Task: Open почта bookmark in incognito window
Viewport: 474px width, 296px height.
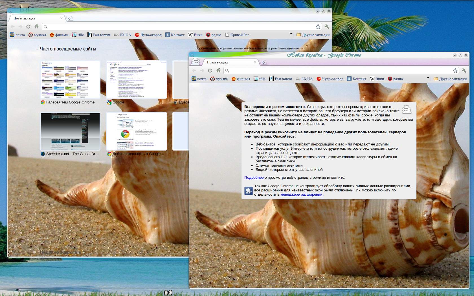Action: coord(199,79)
